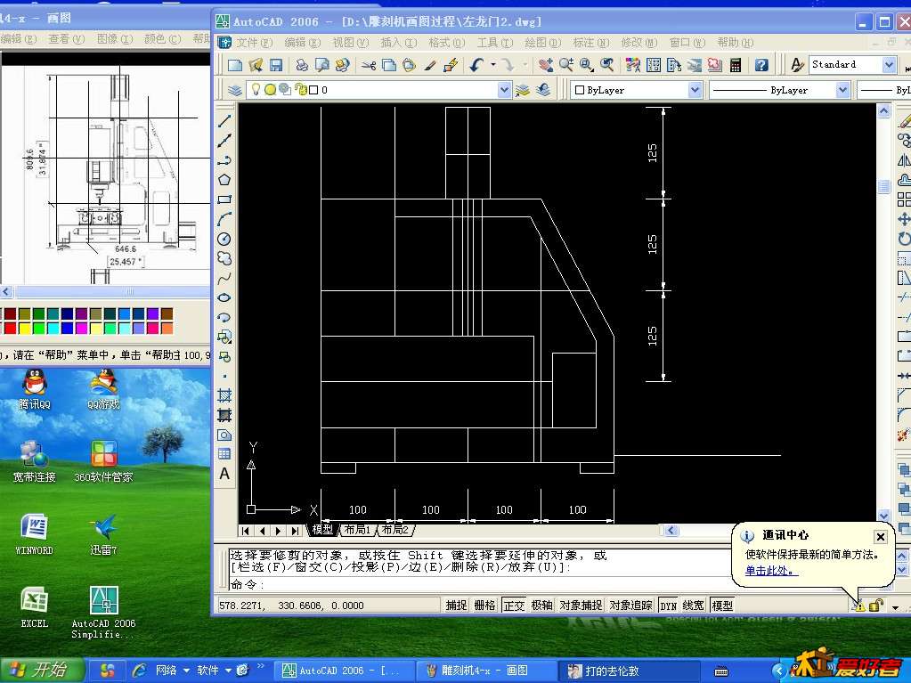Pick the yellow swatch in Paint palette
Image resolution: width=911 pixels, height=683 pixels.
(24, 328)
